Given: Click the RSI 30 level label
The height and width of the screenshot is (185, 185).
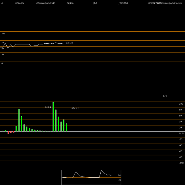Looking at the screenshot, I should pyautogui.click(x=3, y=54).
